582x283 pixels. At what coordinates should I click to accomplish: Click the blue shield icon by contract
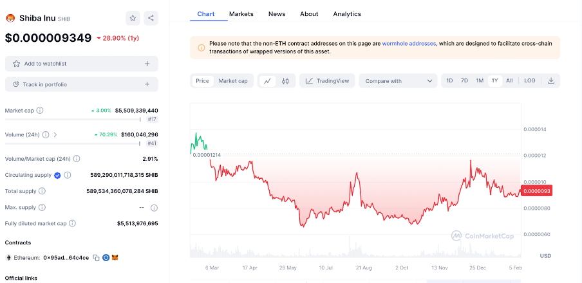point(106,257)
